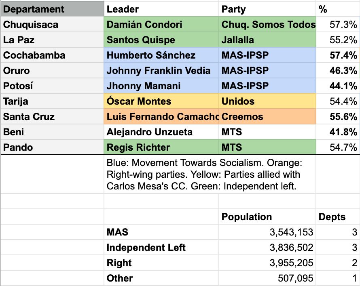Click the Damián Condori leader cell
Screen dimensions: 360x286
coord(161,24)
